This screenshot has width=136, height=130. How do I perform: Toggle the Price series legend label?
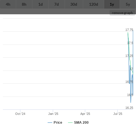(58, 123)
